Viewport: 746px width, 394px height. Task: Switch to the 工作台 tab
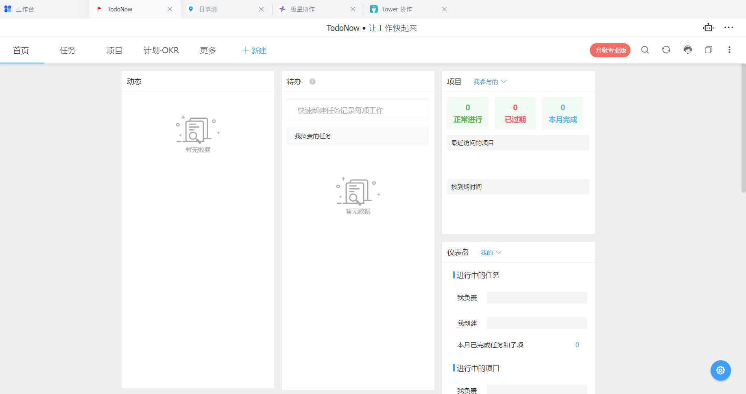(x=44, y=9)
